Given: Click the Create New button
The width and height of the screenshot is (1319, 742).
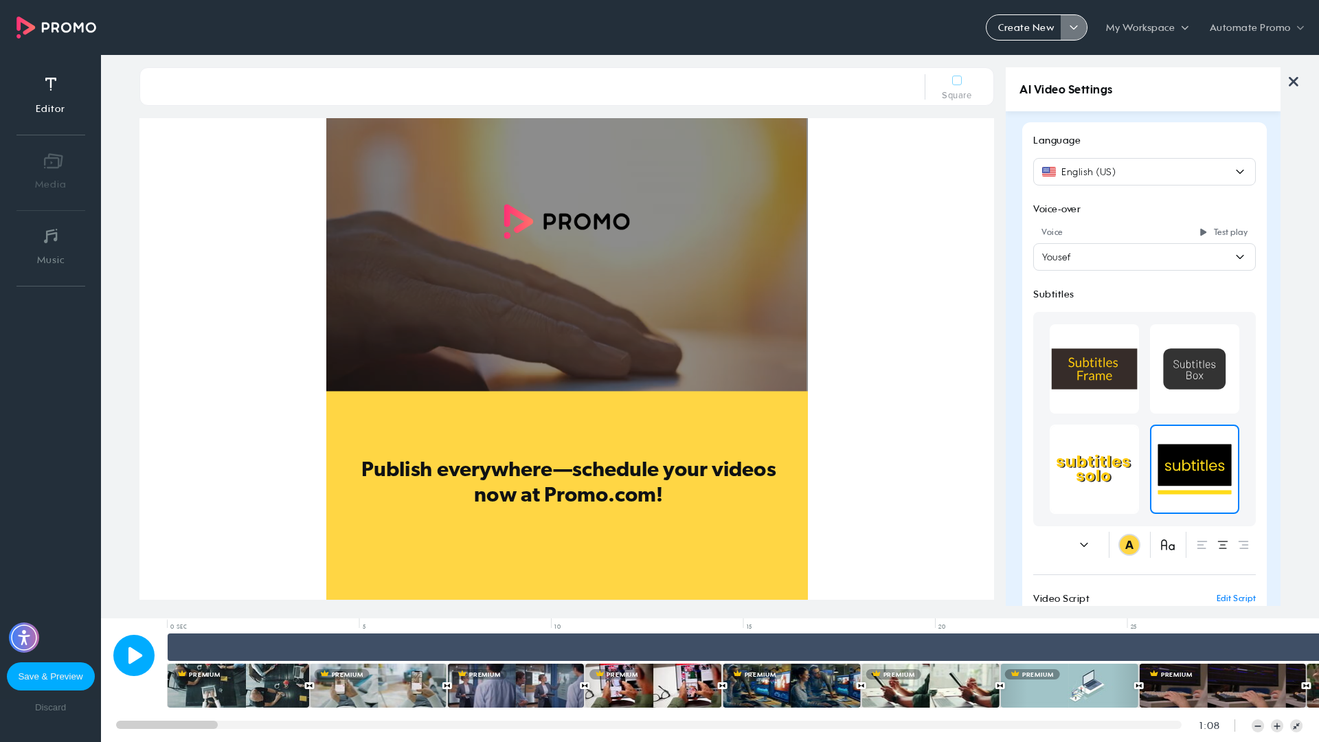Looking at the screenshot, I should tap(1026, 27).
